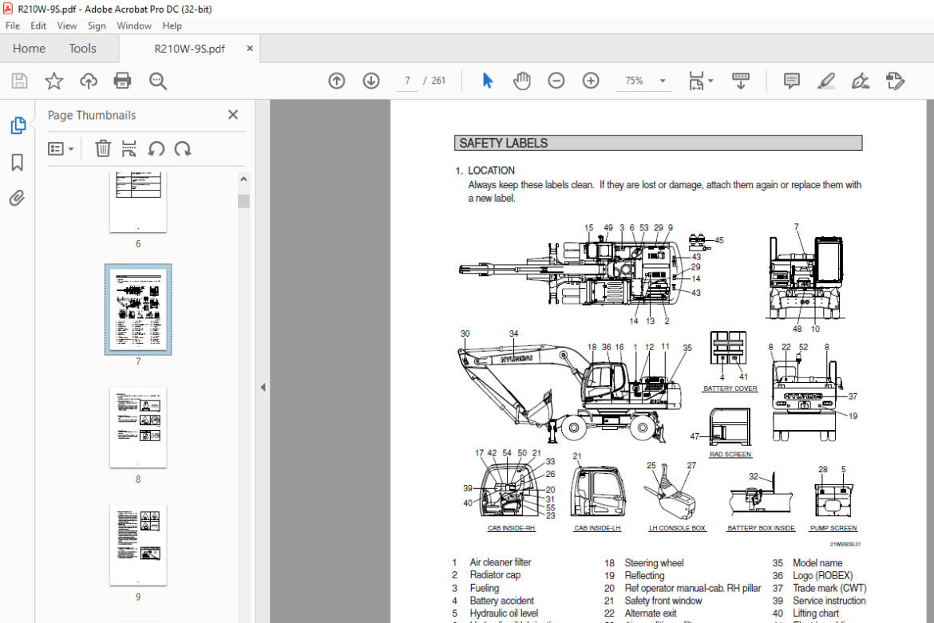Viewport: 934px width, 623px height.
Task: Rotate page counterclockwise in thumbnails panel
Action: click(x=156, y=148)
